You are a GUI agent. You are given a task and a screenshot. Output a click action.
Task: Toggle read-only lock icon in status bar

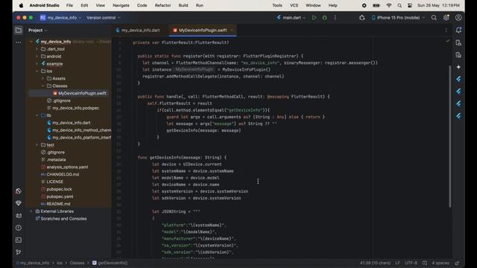click(457, 263)
